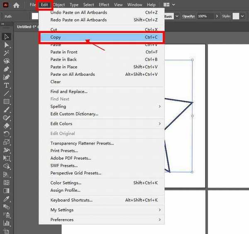249x234 pixels.
Task: Choose the Type tool
Action: [x=7, y=85]
